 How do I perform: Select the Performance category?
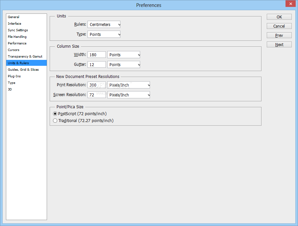click(26, 43)
